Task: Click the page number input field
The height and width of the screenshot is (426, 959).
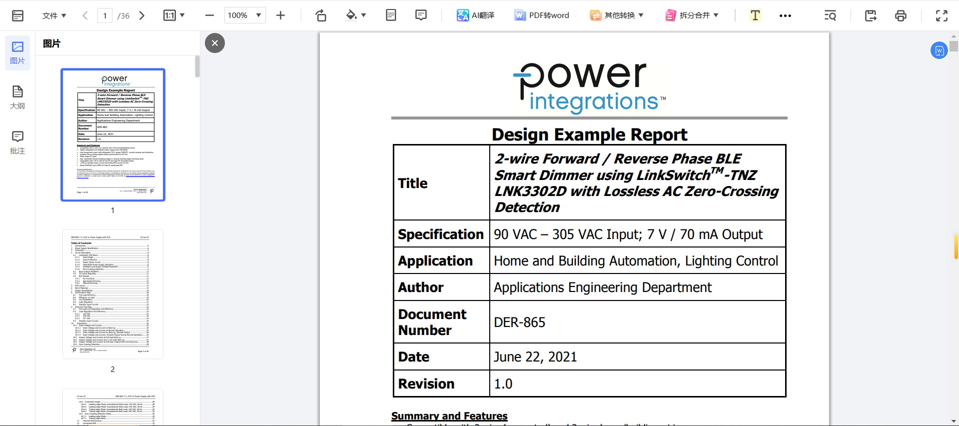Action: pyautogui.click(x=104, y=15)
